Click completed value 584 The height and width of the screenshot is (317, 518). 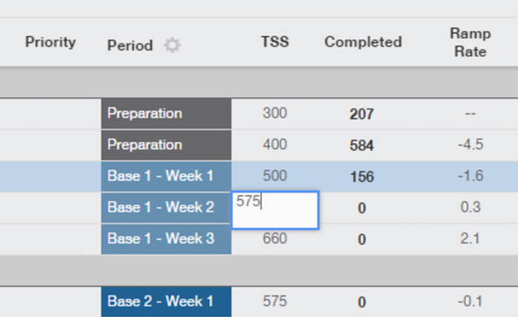(362, 146)
